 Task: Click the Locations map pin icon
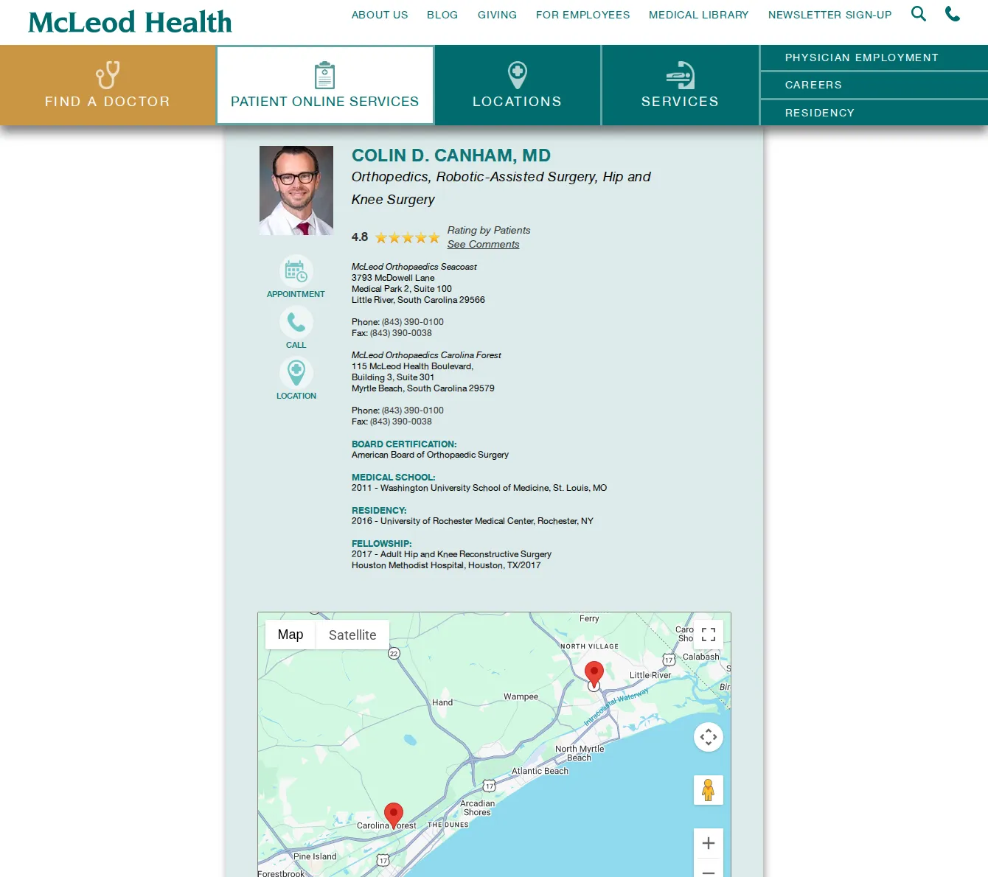[x=518, y=75]
